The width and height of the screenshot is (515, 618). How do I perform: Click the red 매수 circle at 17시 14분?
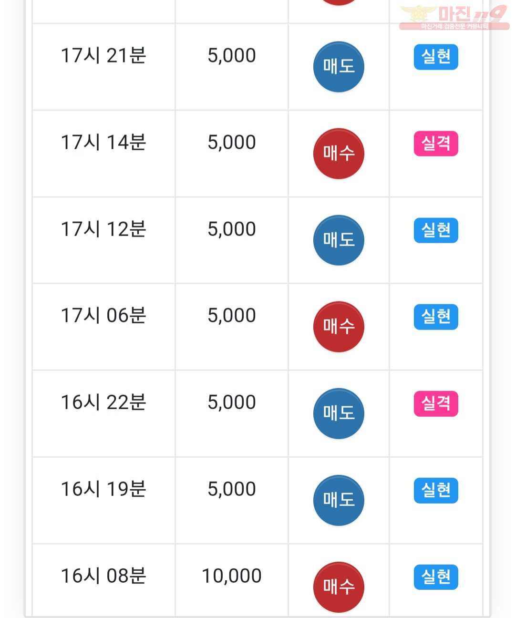click(x=339, y=154)
